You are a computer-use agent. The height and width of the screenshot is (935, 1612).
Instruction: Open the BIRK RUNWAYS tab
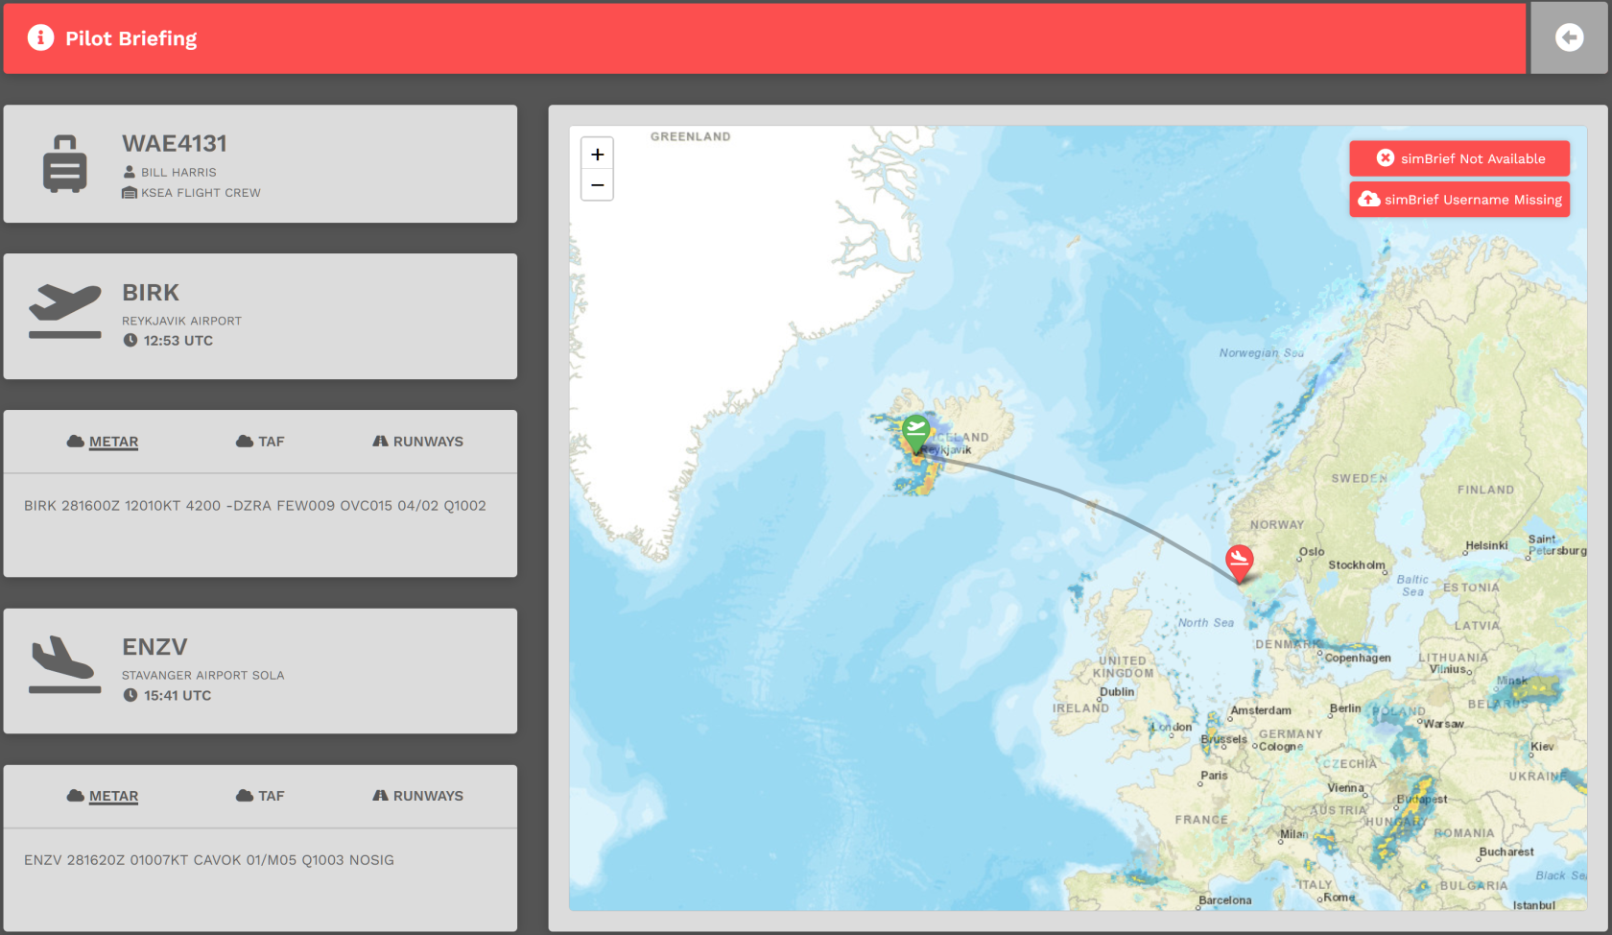click(x=417, y=442)
